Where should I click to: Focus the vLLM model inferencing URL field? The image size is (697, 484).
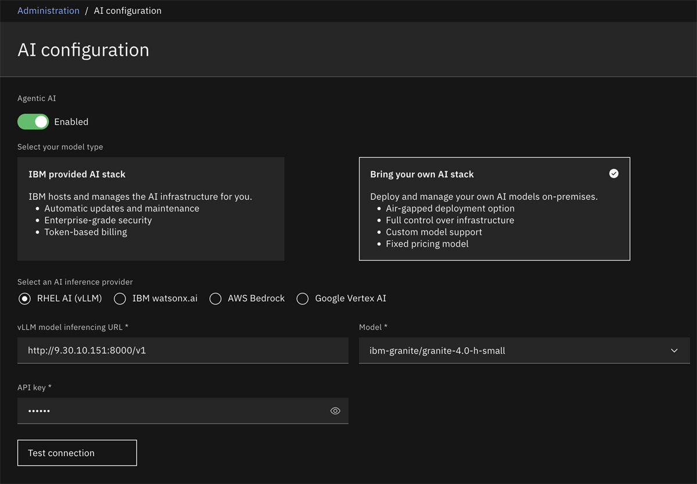point(183,351)
